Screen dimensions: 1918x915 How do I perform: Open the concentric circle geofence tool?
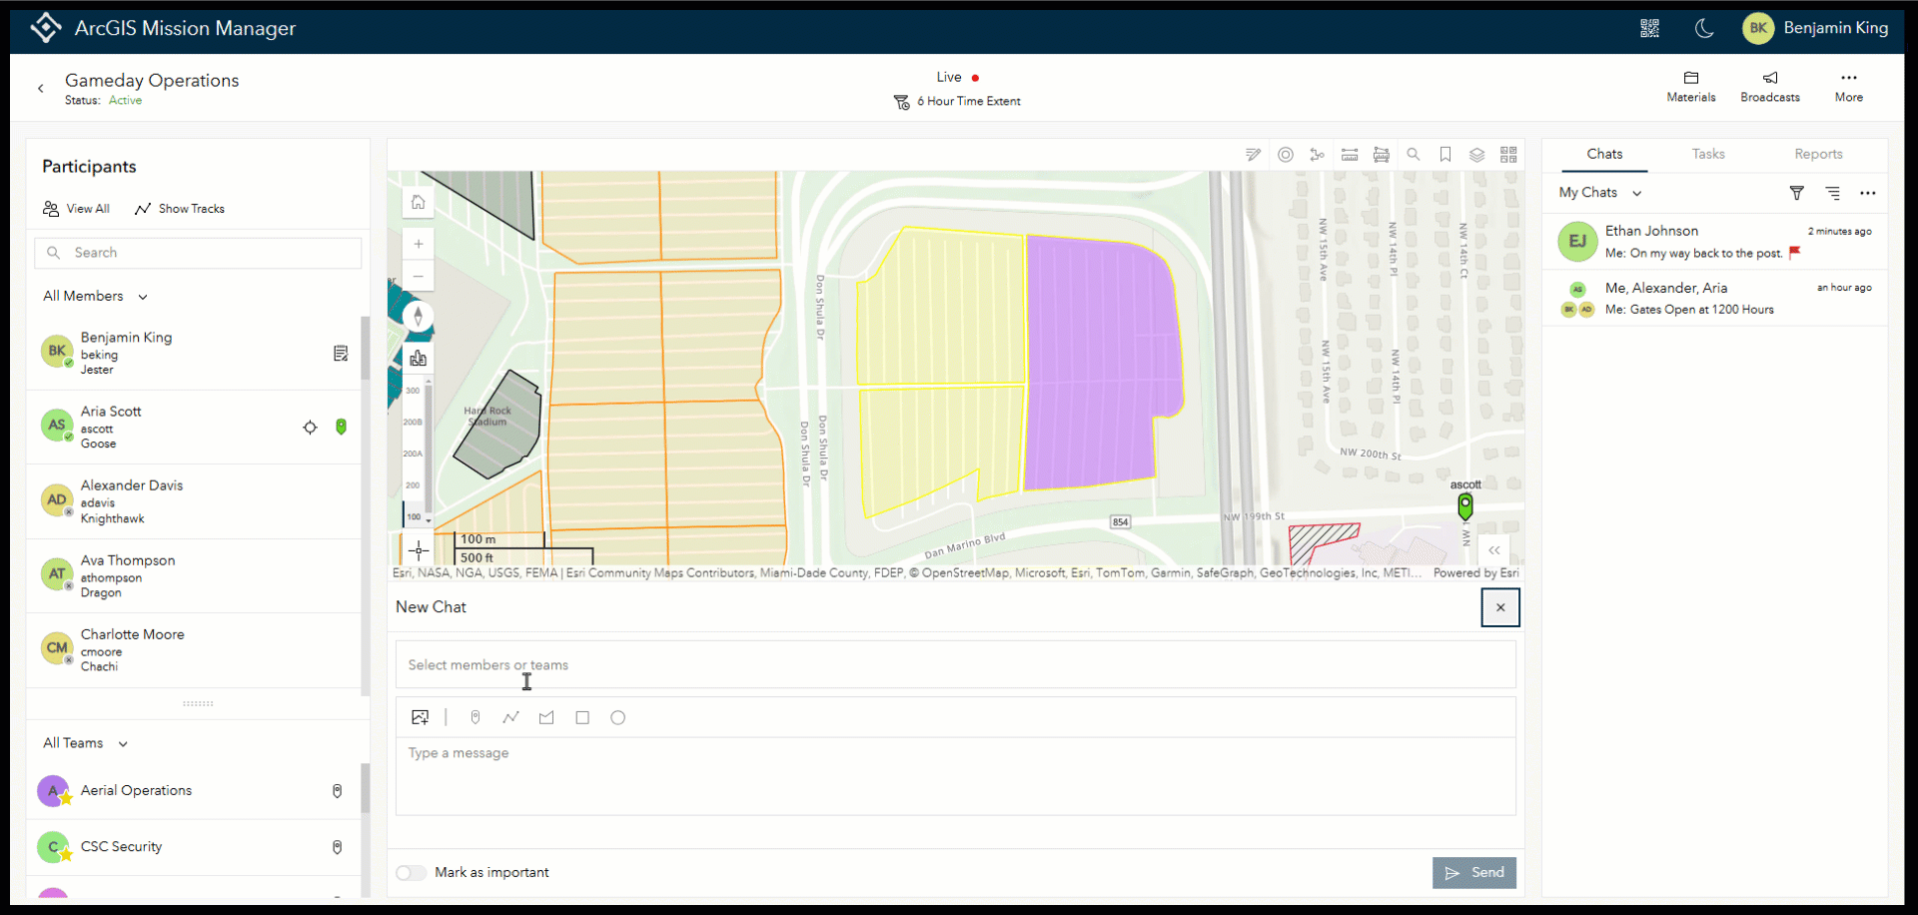pos(1286,155)
